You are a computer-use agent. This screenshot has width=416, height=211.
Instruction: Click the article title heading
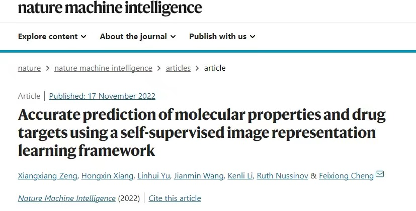point(201,132)
